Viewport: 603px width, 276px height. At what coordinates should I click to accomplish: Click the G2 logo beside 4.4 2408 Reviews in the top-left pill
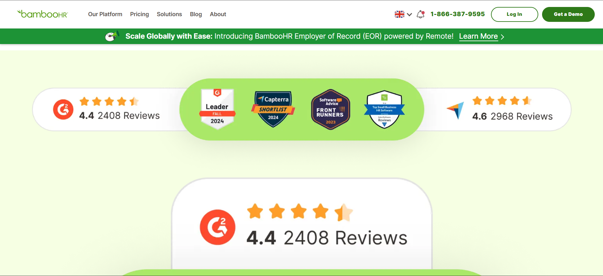[x=63, y=110]
